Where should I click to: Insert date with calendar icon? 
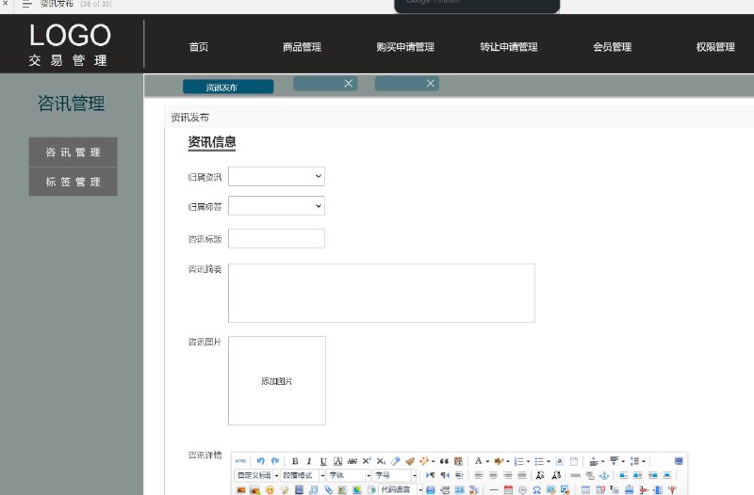pos(508,489)
